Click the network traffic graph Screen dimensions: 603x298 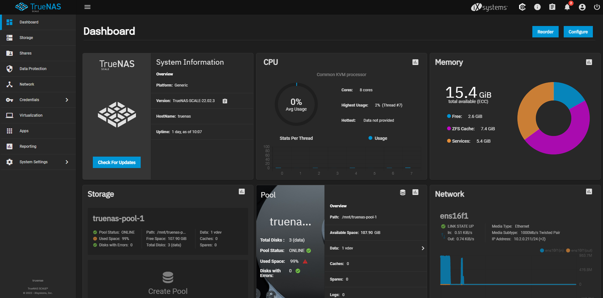[508, 269]
